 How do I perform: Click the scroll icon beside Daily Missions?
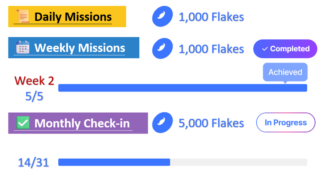(23, 17)
